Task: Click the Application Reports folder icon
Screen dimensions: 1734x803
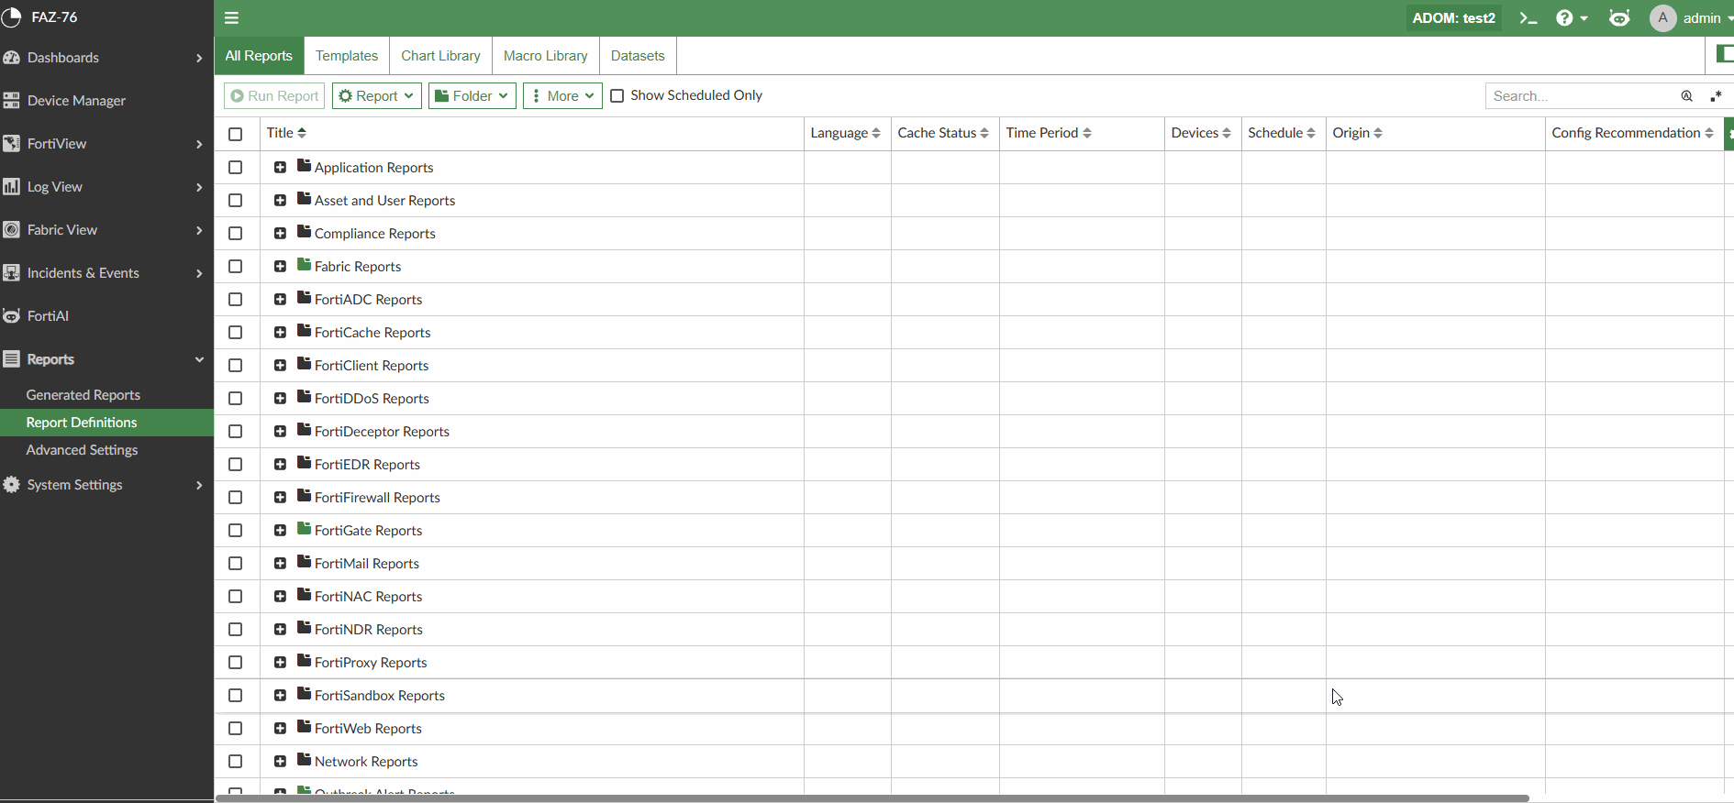Action: coord(304,165)
